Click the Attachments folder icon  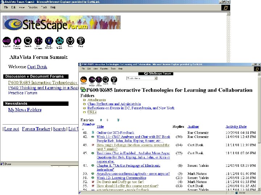click(x=84, y=100)
